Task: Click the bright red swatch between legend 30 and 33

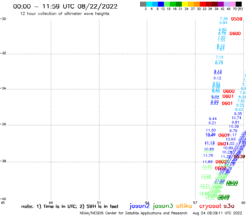Action: (x=203, y=4)
